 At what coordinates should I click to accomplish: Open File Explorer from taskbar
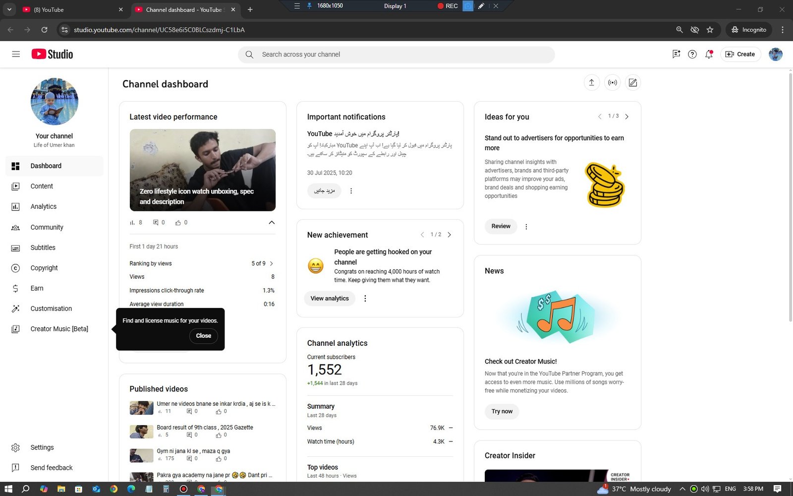61,489
